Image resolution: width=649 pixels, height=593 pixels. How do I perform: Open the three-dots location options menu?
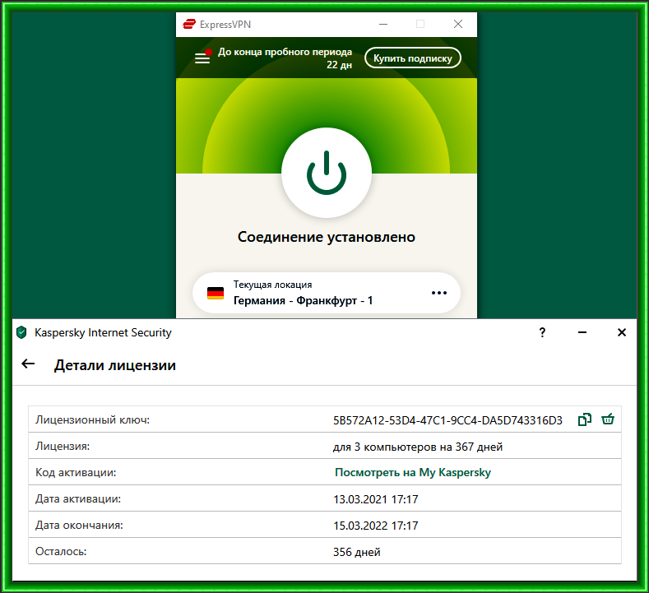coord(438,293)
